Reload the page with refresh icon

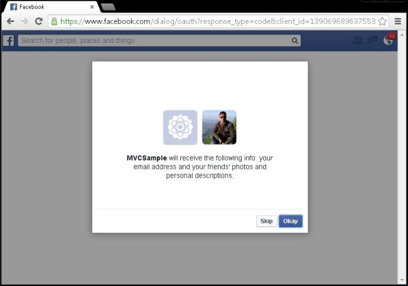[x=39, y=21]
